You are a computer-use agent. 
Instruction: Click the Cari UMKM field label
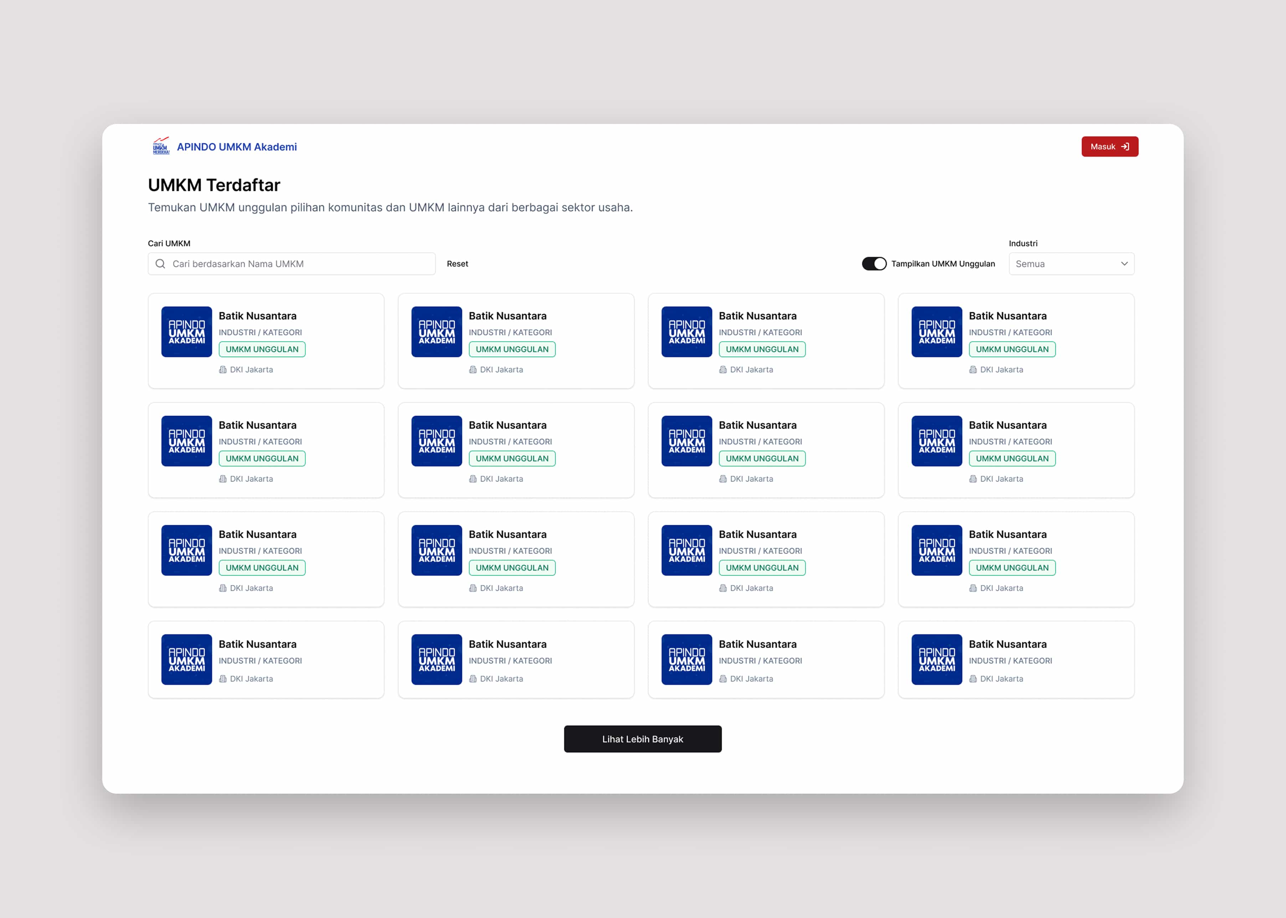click(169, 244)
